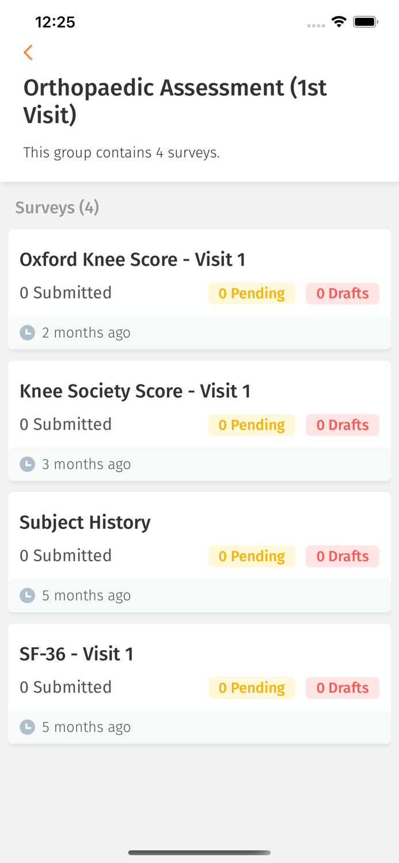399x863 pixels.
Task: Tap clock icon on SF-36 card
Action: pyautogui.click(x=28, y=727)
